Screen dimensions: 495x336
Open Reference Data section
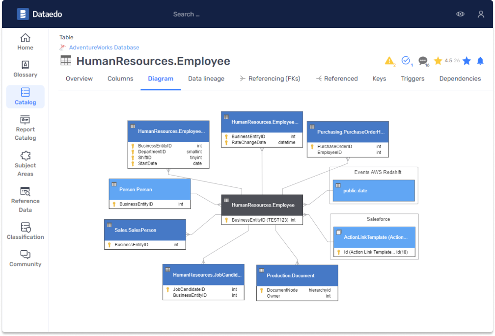tap(26, 192)
